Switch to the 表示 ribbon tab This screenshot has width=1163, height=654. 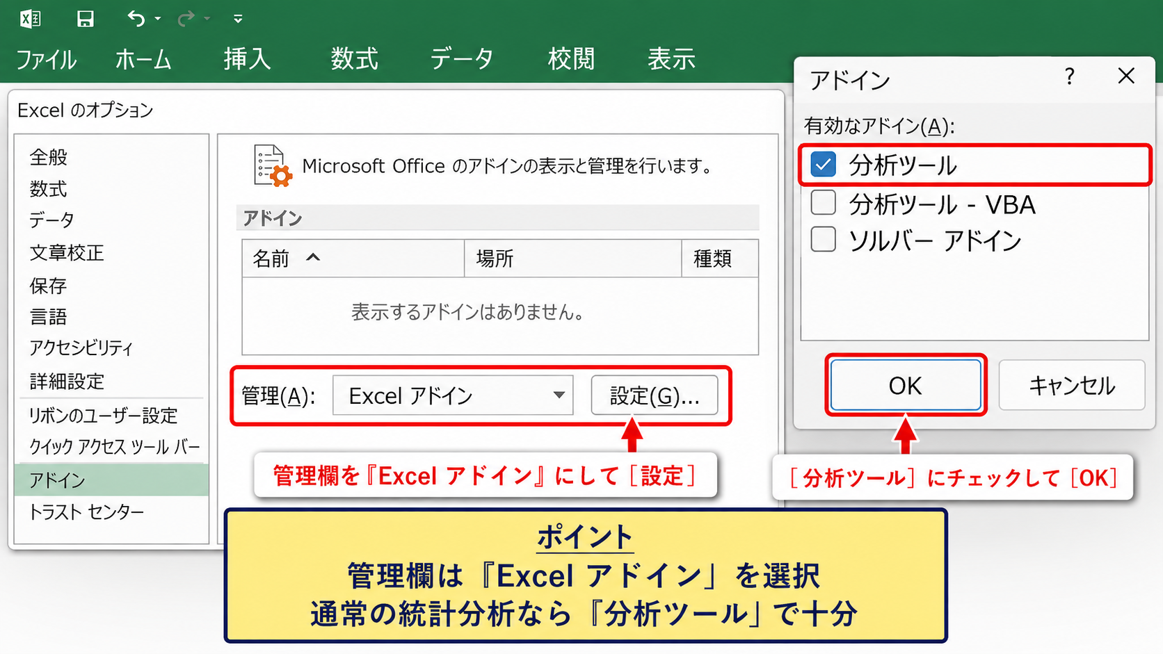point(671,59)
